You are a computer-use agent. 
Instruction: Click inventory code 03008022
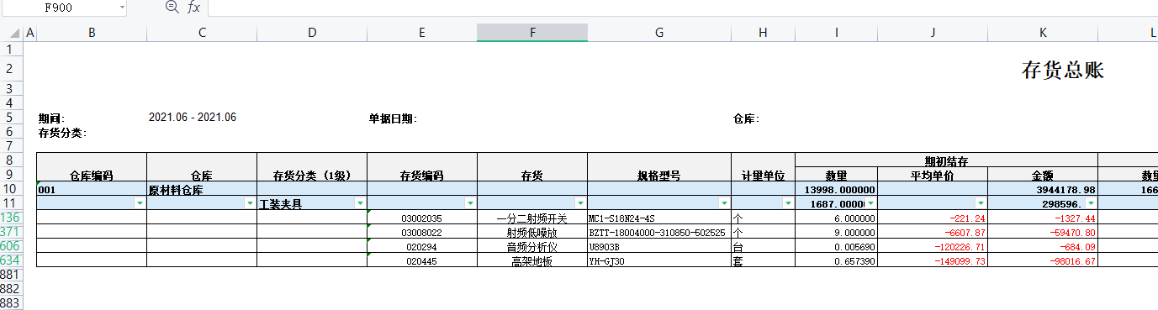tap(422, 233)
